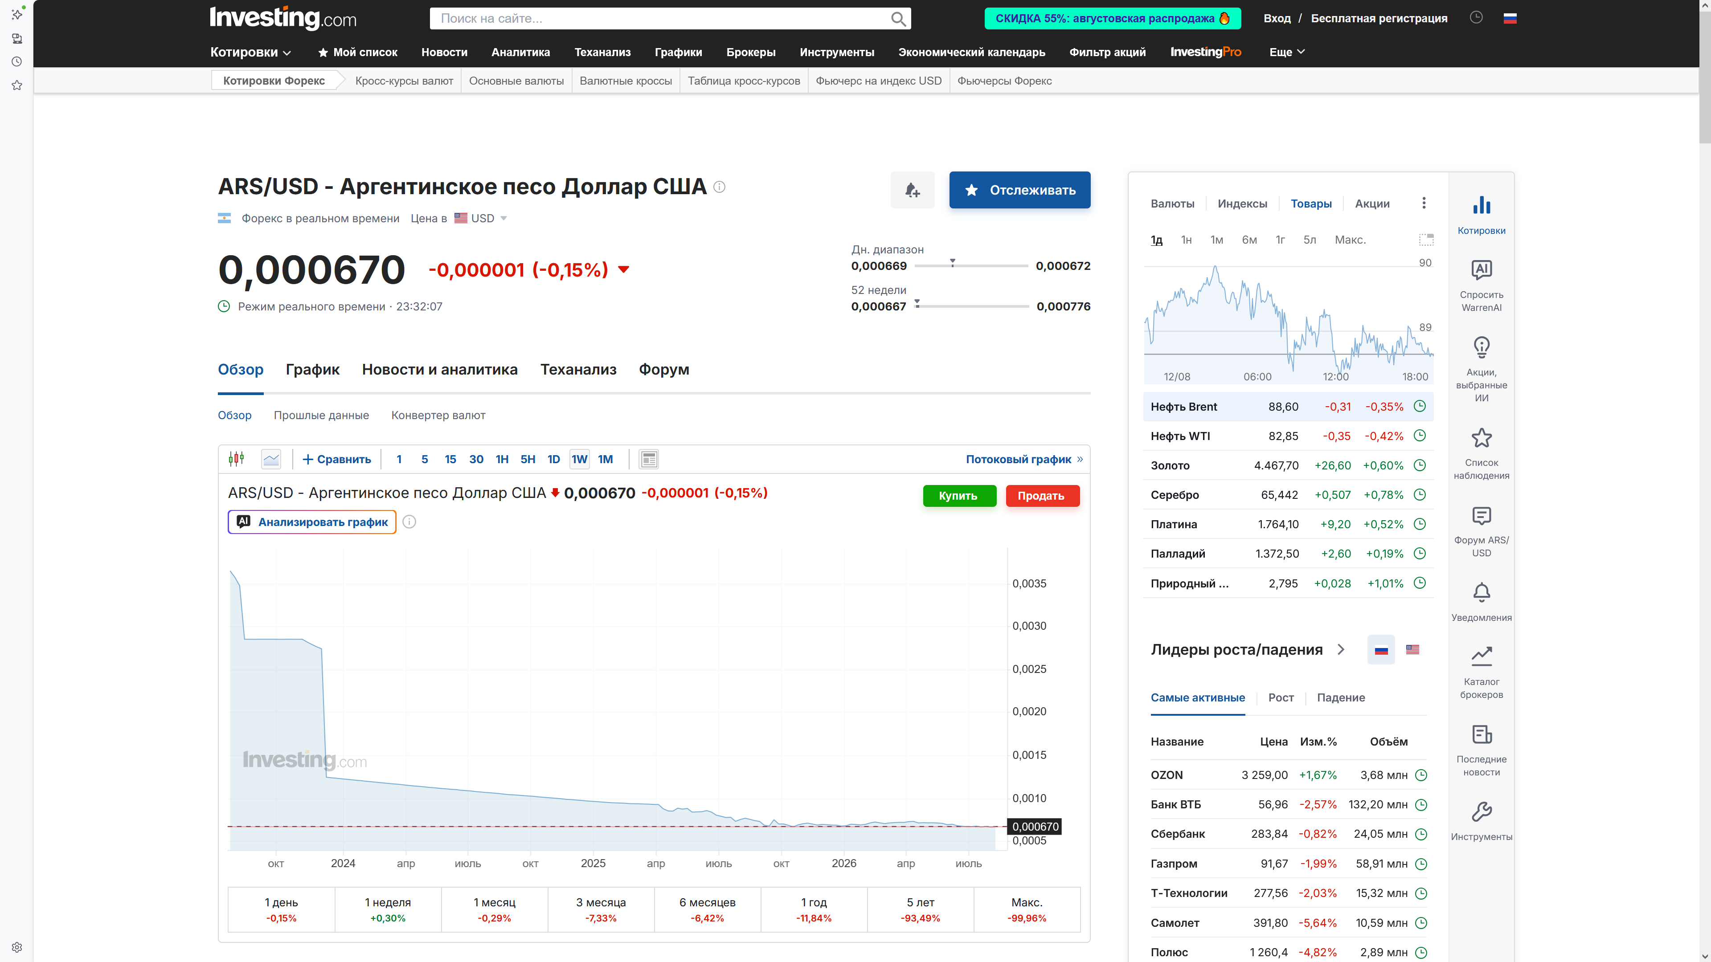Click the chart news table icon

click(649, 459)
